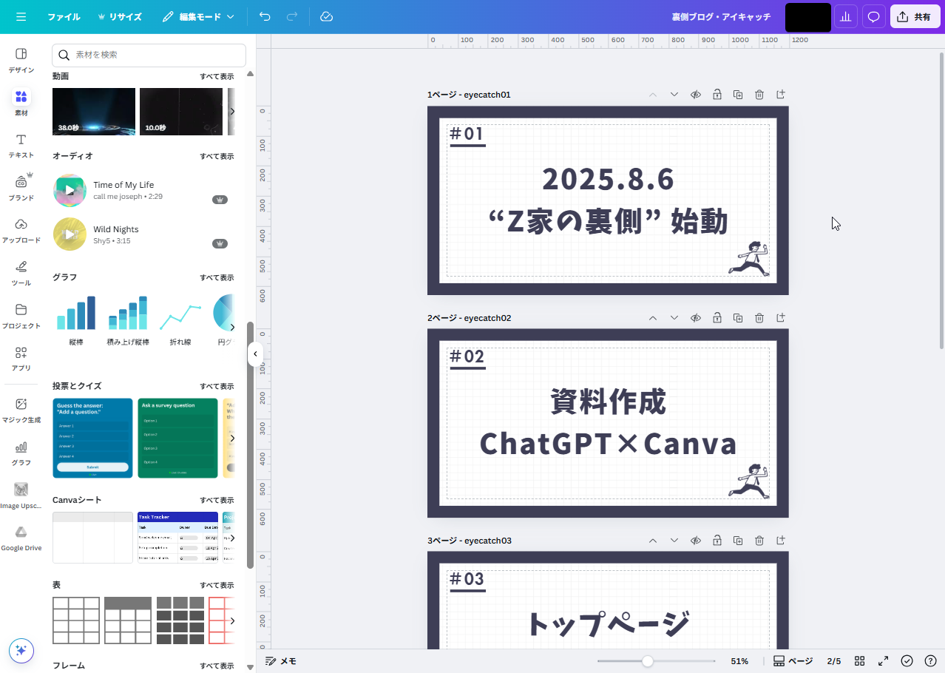945x673 pixels.
Task: Open the アプリ sidebar panel
Action: point(21,359)
